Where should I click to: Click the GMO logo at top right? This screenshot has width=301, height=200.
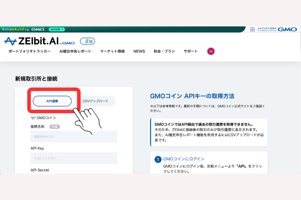point(287,29)
